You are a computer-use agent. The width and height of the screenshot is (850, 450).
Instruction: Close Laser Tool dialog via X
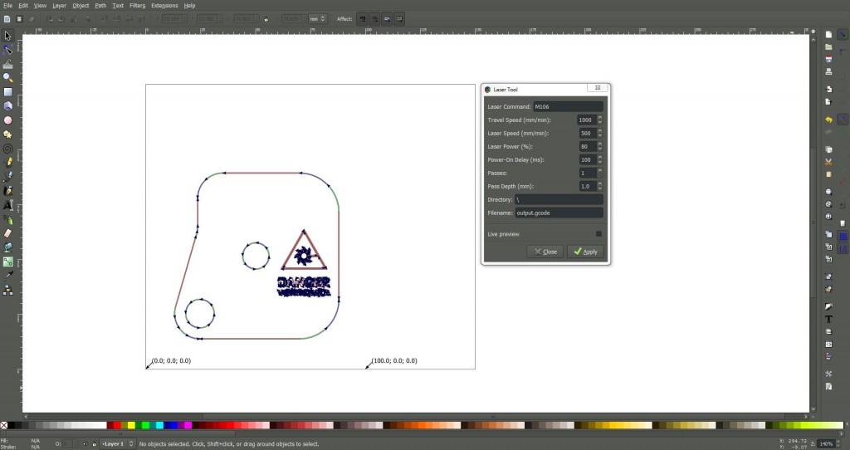(x=598, y=88)
